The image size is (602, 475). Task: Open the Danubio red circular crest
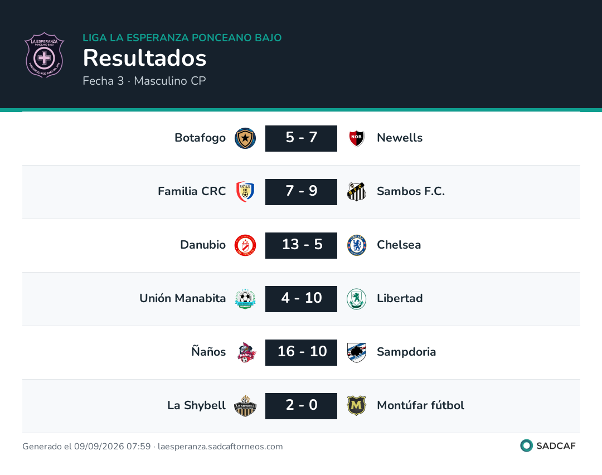(245, 245)
